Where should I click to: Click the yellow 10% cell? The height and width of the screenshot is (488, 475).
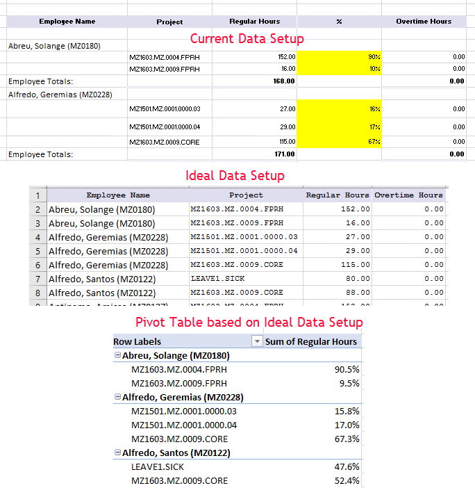(339, 69)
